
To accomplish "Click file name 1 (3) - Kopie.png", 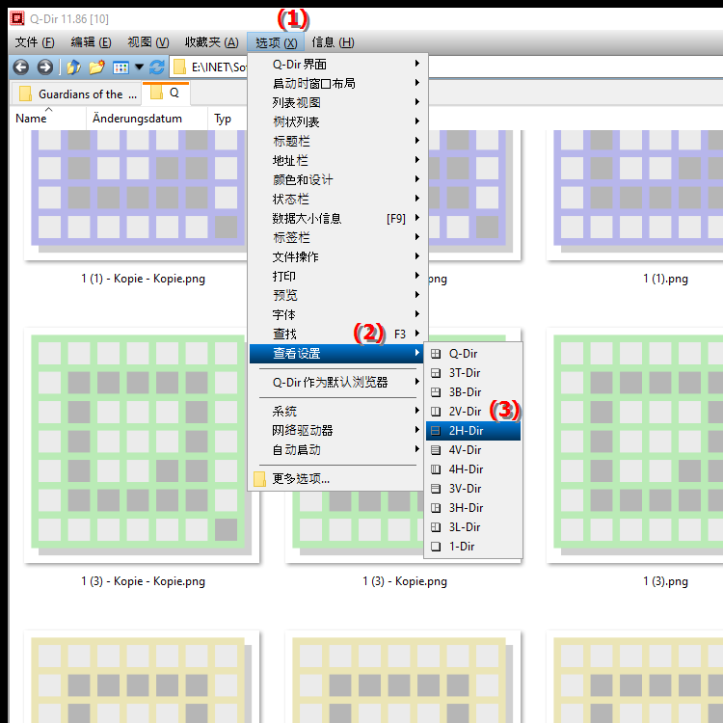I will tap(405, 581).
